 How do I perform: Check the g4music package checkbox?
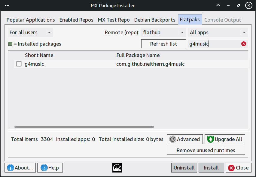(x=19, y=64)
